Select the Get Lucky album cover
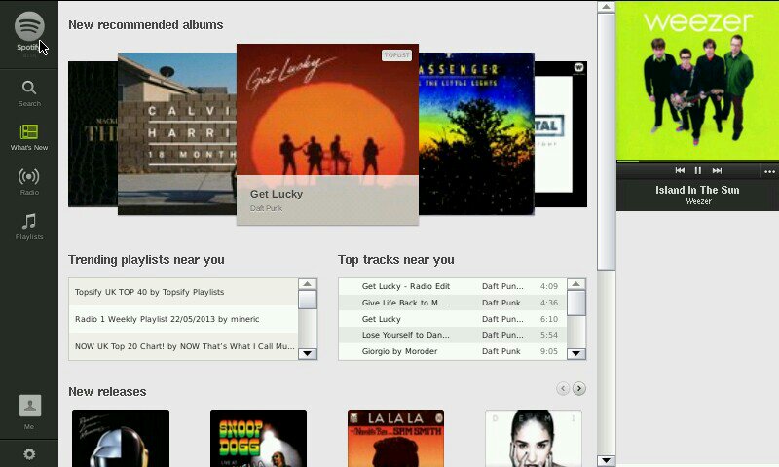The height and width of the screenshot is (467, 779). pyautogui.click(x=327, y=117)
